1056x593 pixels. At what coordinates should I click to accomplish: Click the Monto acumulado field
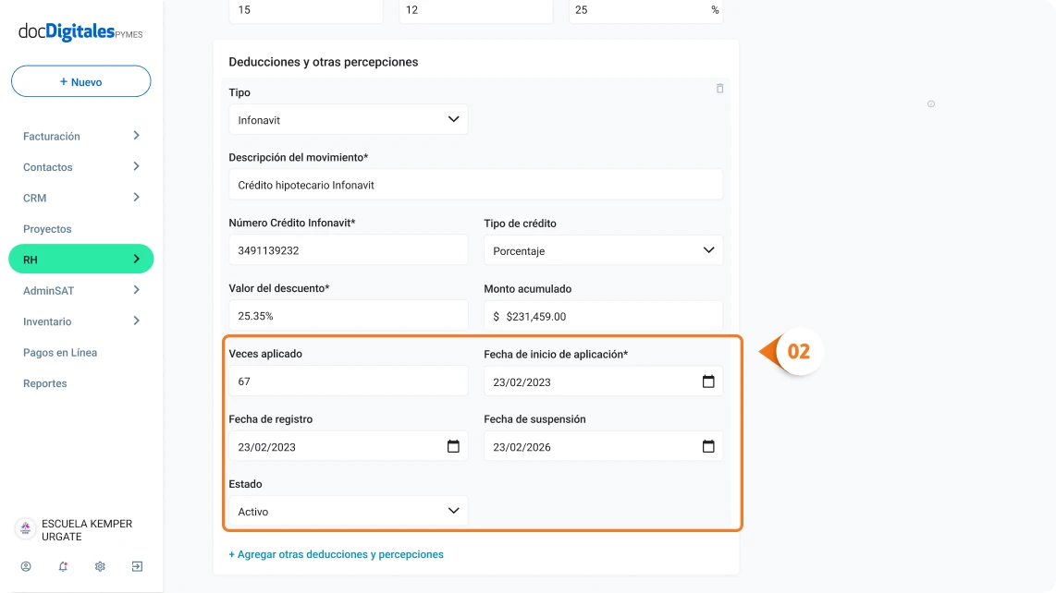pyautogui.click(x=604, y=316)
